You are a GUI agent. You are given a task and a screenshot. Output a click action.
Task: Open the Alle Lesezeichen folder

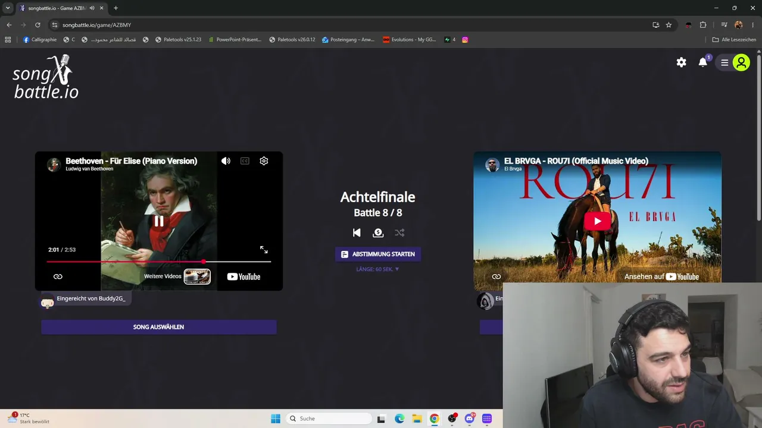(734, 40)
